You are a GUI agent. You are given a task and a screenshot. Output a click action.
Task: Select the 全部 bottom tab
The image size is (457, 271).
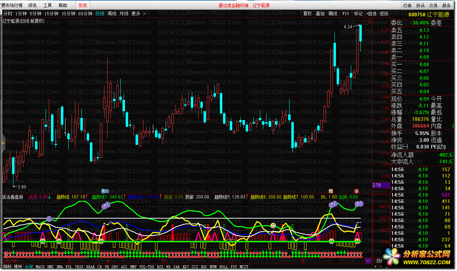[29, 266]
